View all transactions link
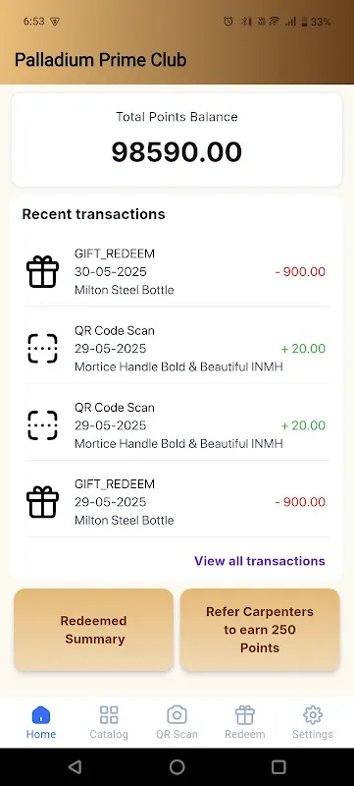Image resolution: width=354 pixels, height=786 pixels. point(260,561)
